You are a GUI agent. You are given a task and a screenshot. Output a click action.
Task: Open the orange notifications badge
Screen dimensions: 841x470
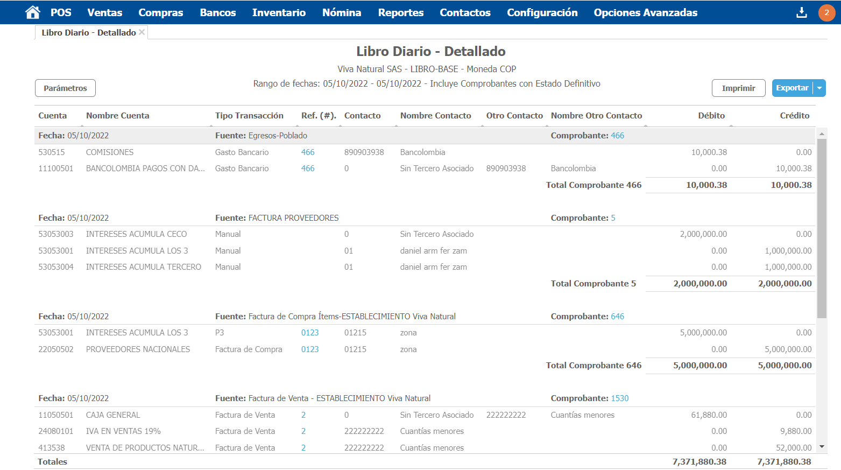tap(826, 12)
